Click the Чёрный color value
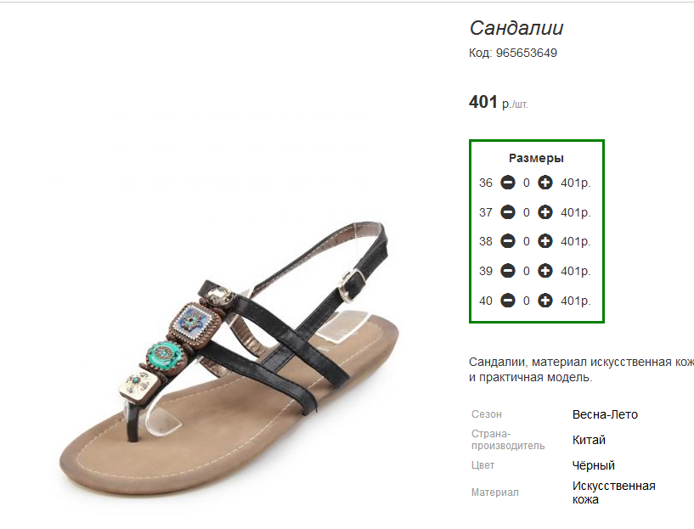The height and width of the screenshot is (529, 694). pos(594,466)
